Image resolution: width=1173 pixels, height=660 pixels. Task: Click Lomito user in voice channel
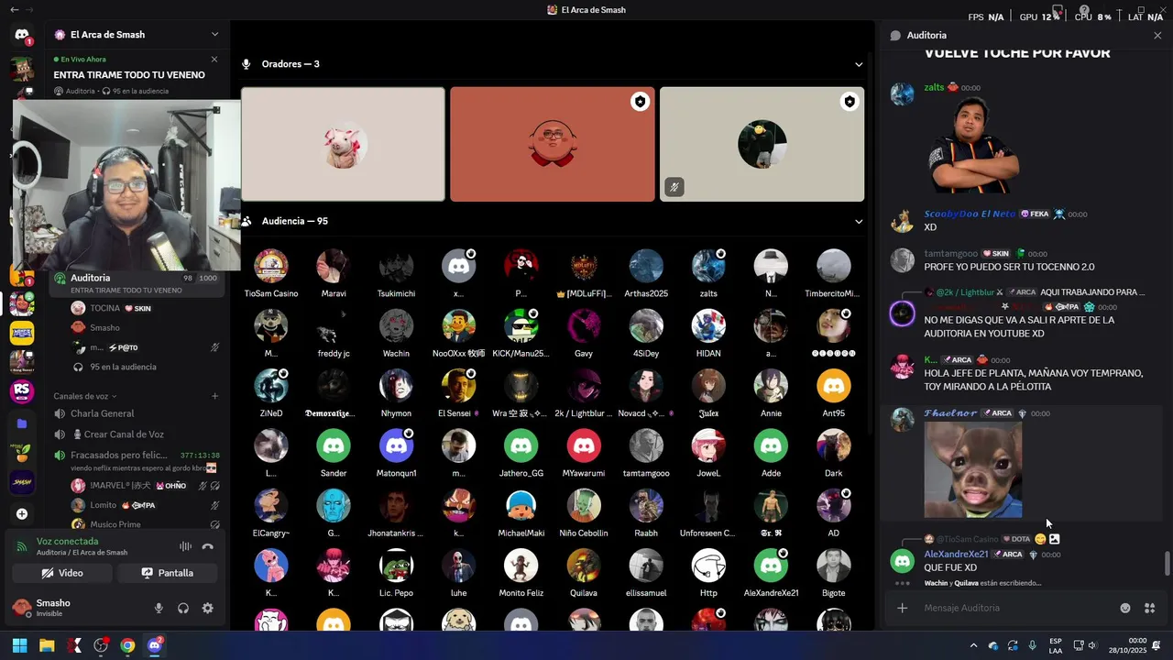pos(103,505)
